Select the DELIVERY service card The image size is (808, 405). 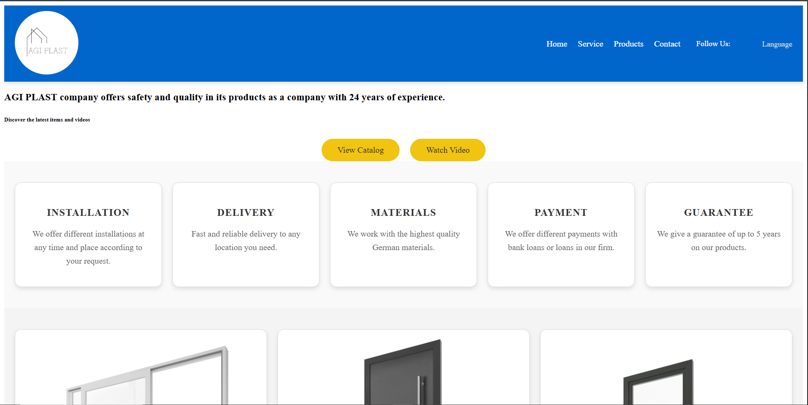246,234
